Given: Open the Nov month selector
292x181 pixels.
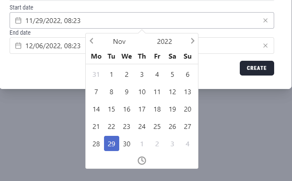Looking at the screenshot, I should click(119, 42).
